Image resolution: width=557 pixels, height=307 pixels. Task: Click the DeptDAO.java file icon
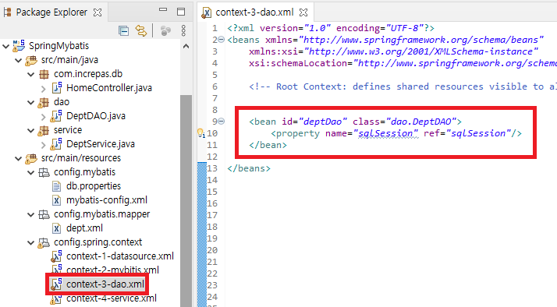click(x=56, y=115)
